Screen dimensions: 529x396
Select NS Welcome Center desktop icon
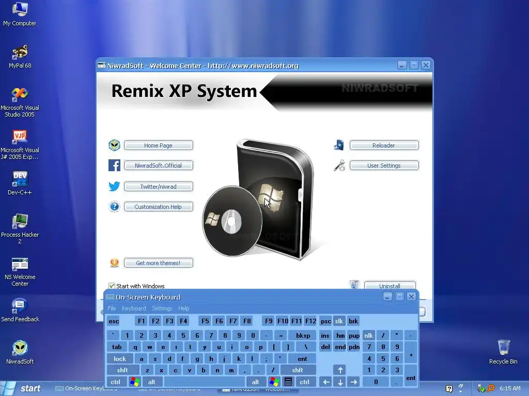pos(20,271)
